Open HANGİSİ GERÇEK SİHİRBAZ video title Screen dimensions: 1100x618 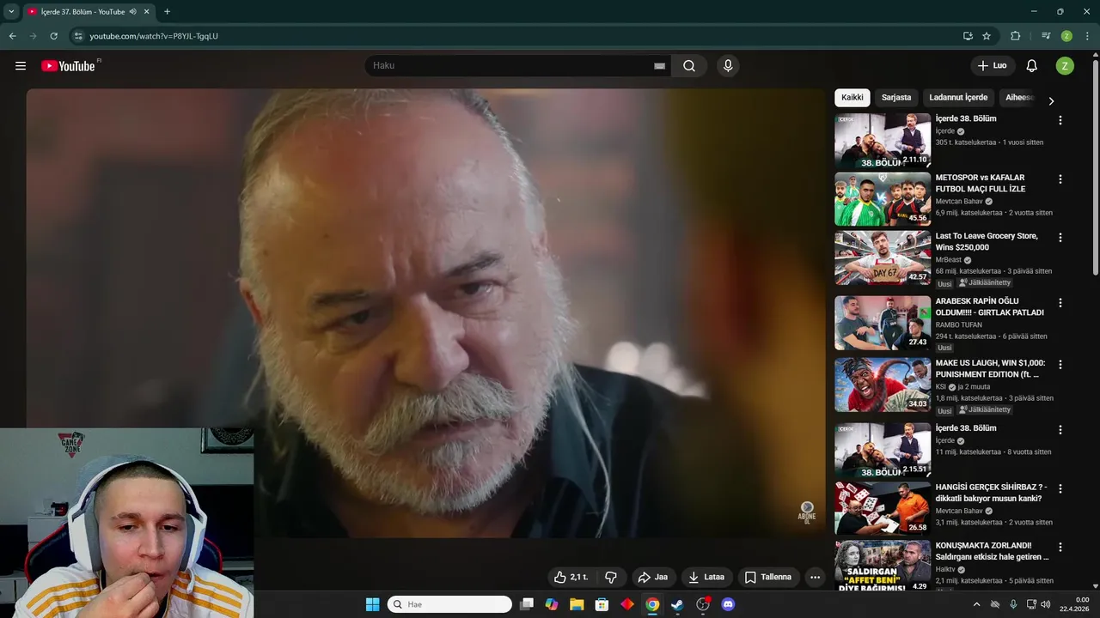[x=991, y=493]
